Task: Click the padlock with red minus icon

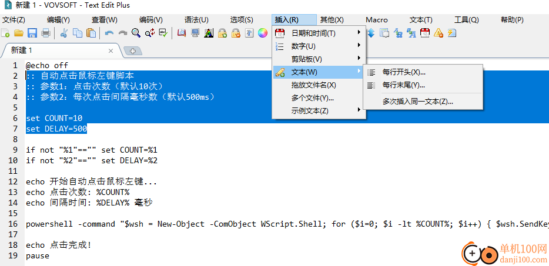Action: (236, 33)
